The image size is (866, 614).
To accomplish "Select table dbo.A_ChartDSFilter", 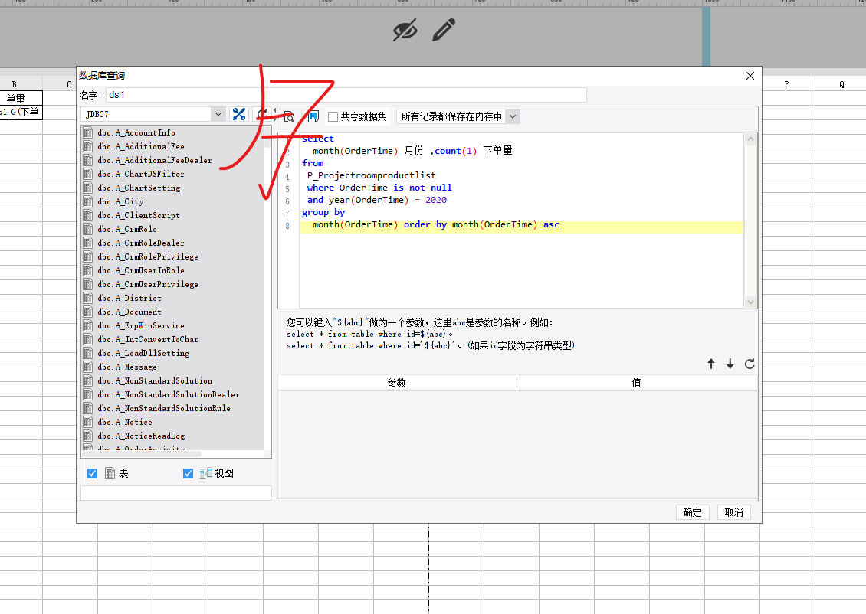I will point(141,174).
